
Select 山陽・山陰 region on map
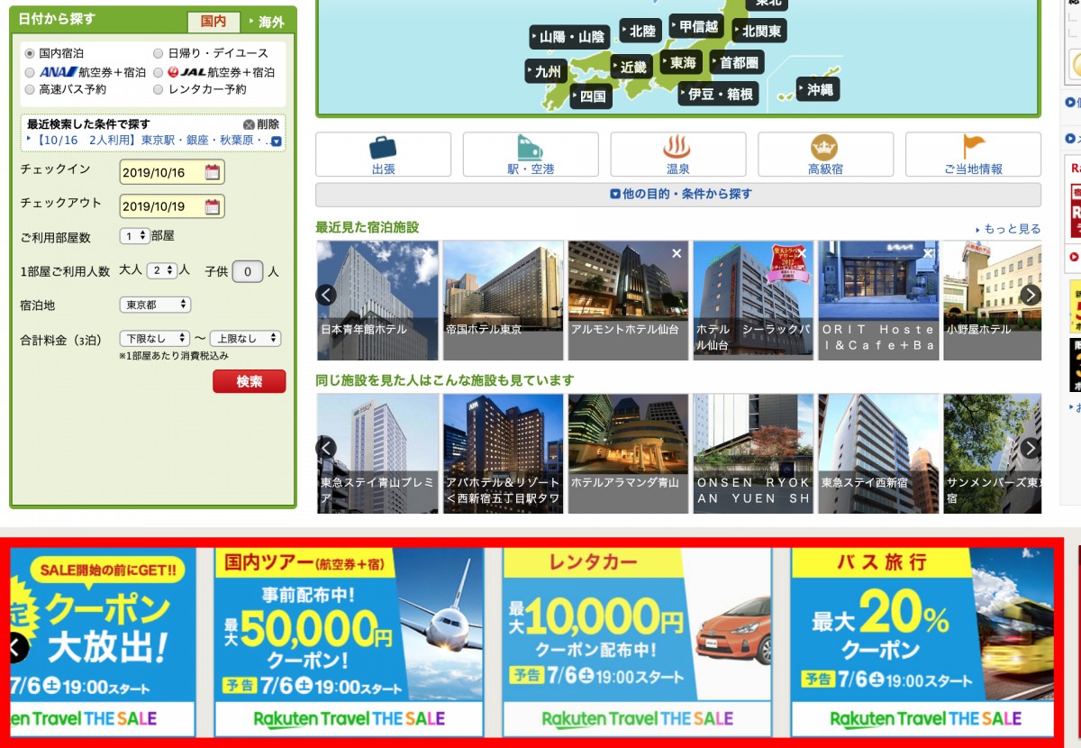pyautogui.click(x=570, y=37)
